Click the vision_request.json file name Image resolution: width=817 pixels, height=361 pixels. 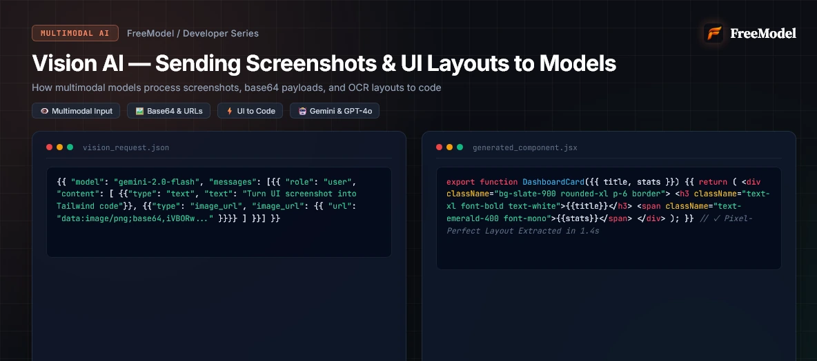[126, 147]
